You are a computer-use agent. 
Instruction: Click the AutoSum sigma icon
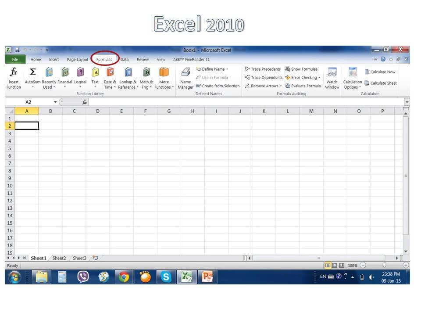32,72
